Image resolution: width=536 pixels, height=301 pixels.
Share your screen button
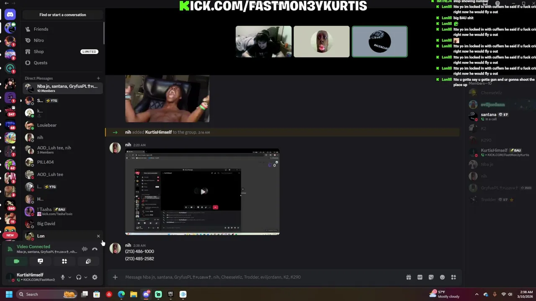(x=40, y=261)
